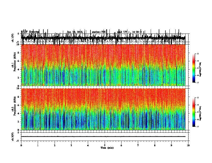The width and height of the screenshot is (212, 163).
Task: Click the -3 tick on ch.2 color bar
Action: tap(197, 98)
